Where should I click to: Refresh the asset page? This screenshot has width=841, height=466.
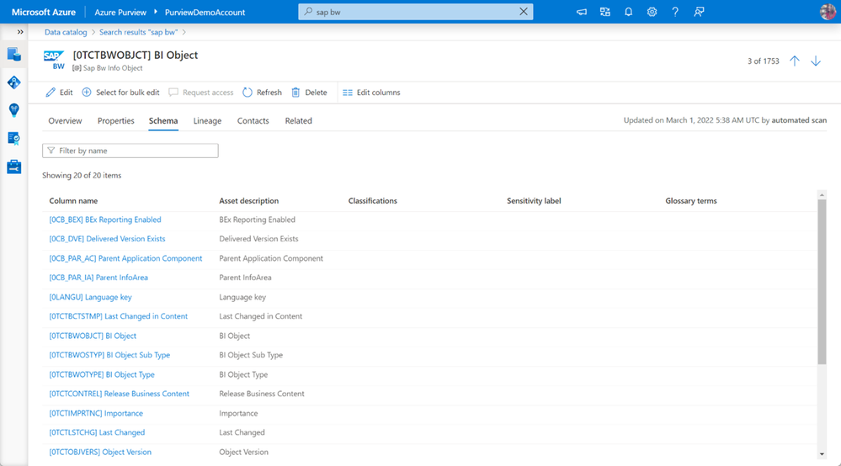(x=263, y=93)
